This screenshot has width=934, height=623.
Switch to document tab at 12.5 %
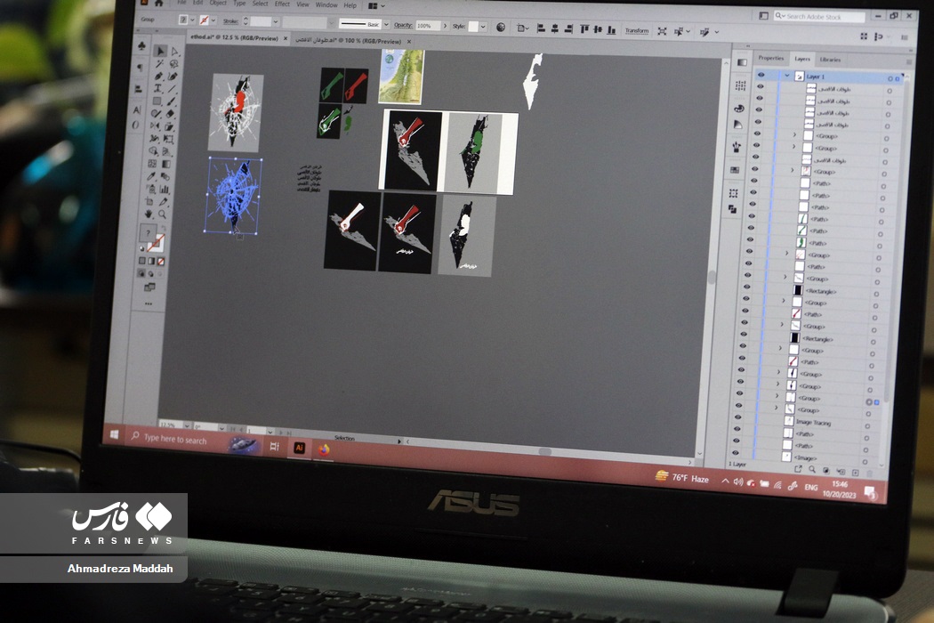coord(234,37)
